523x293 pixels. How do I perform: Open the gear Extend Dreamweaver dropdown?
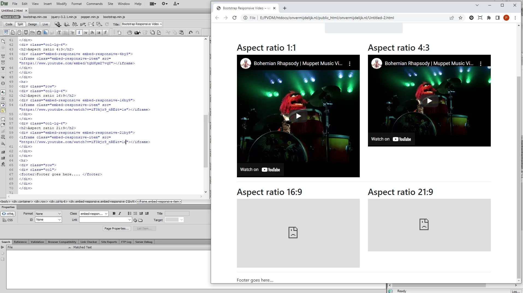pos(165,4)
